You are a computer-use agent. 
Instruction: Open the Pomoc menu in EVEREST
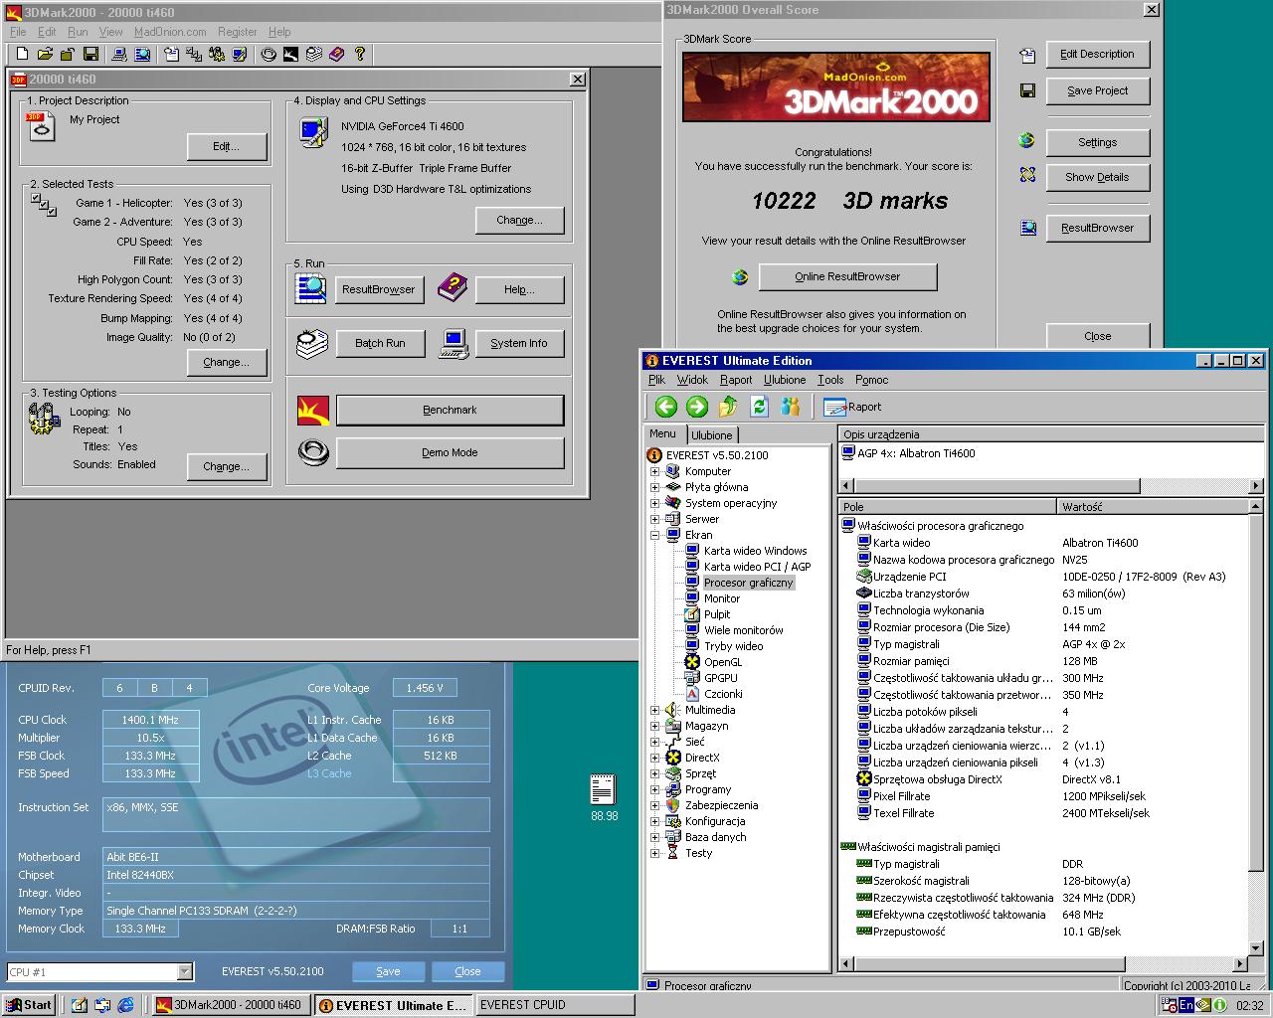pos(871,380)
